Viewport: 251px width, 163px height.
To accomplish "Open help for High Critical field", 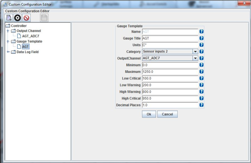I will (x=202, y=98).
